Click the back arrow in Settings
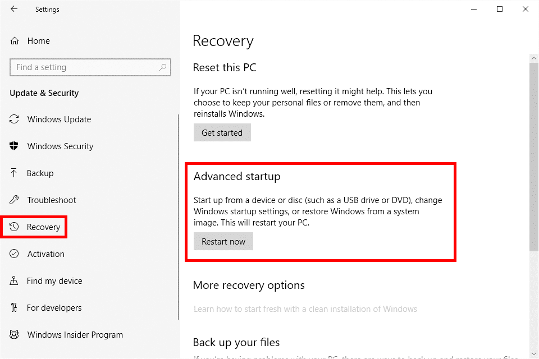 pyautogui.click(x=14, y=9)
